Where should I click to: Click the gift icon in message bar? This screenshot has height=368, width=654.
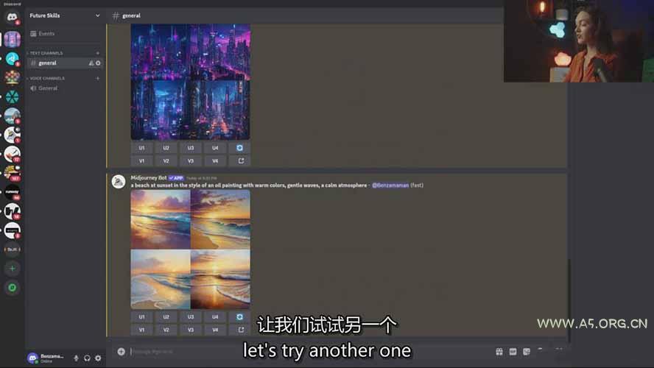[499, 352]
